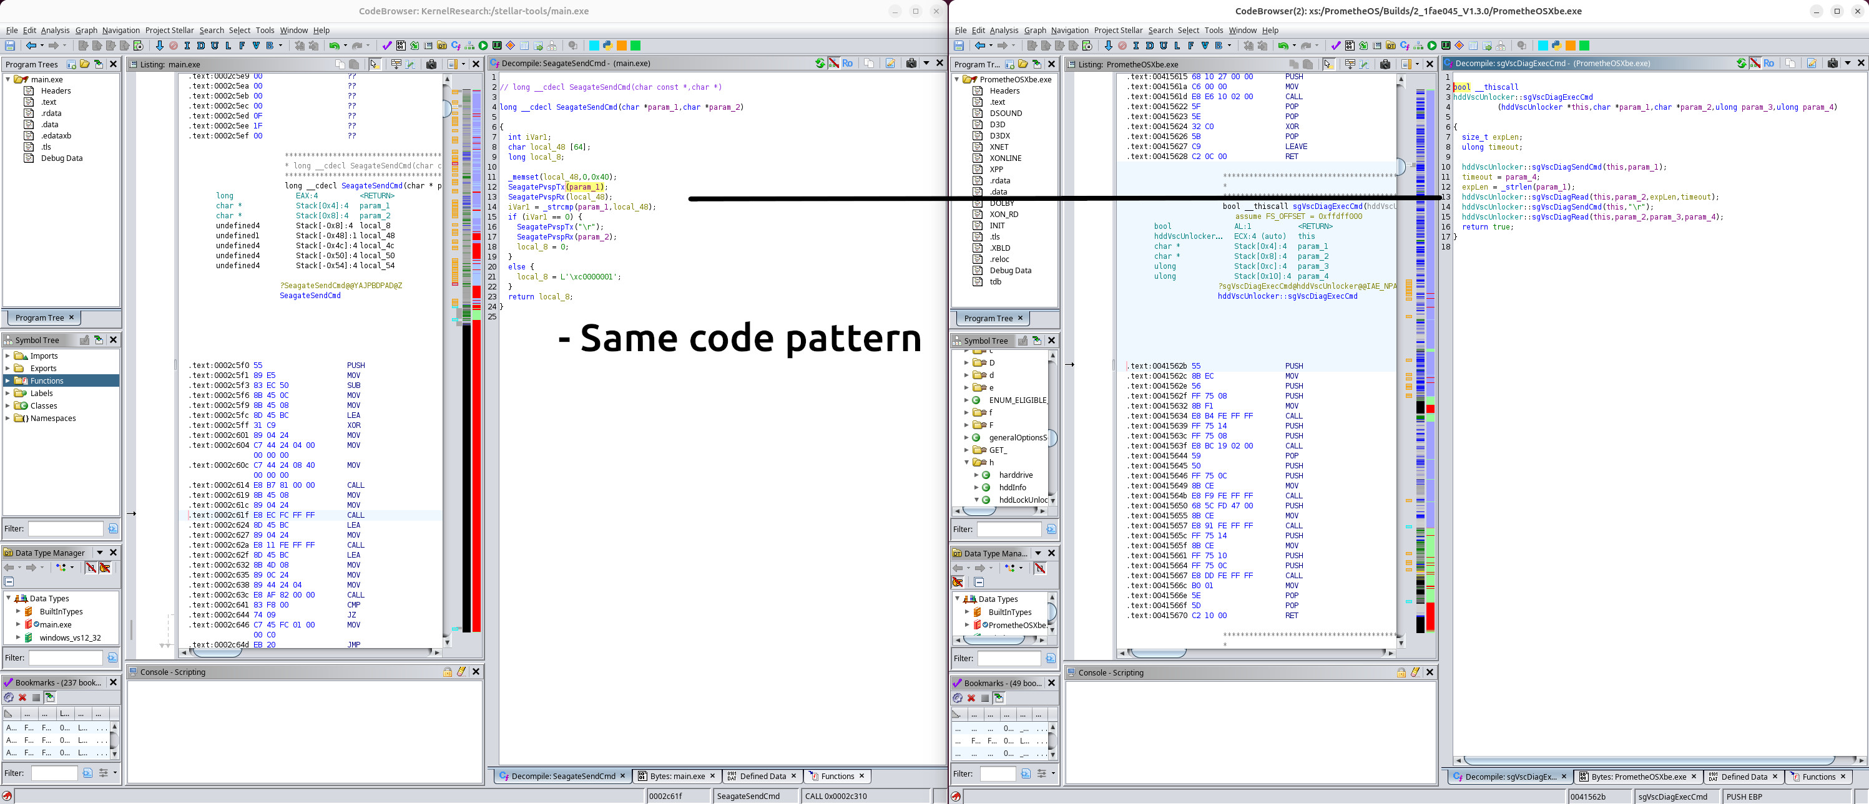Go back to previous location in left window
The width and height of the screenshot is (1869, 804).
(x=31, y=46)
